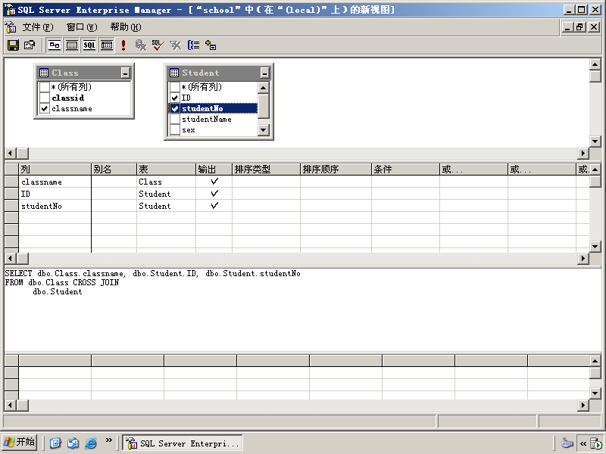Click the 列 column header
Image resolution: width=606 pixels, height=454 pixels.
(55, 169)
